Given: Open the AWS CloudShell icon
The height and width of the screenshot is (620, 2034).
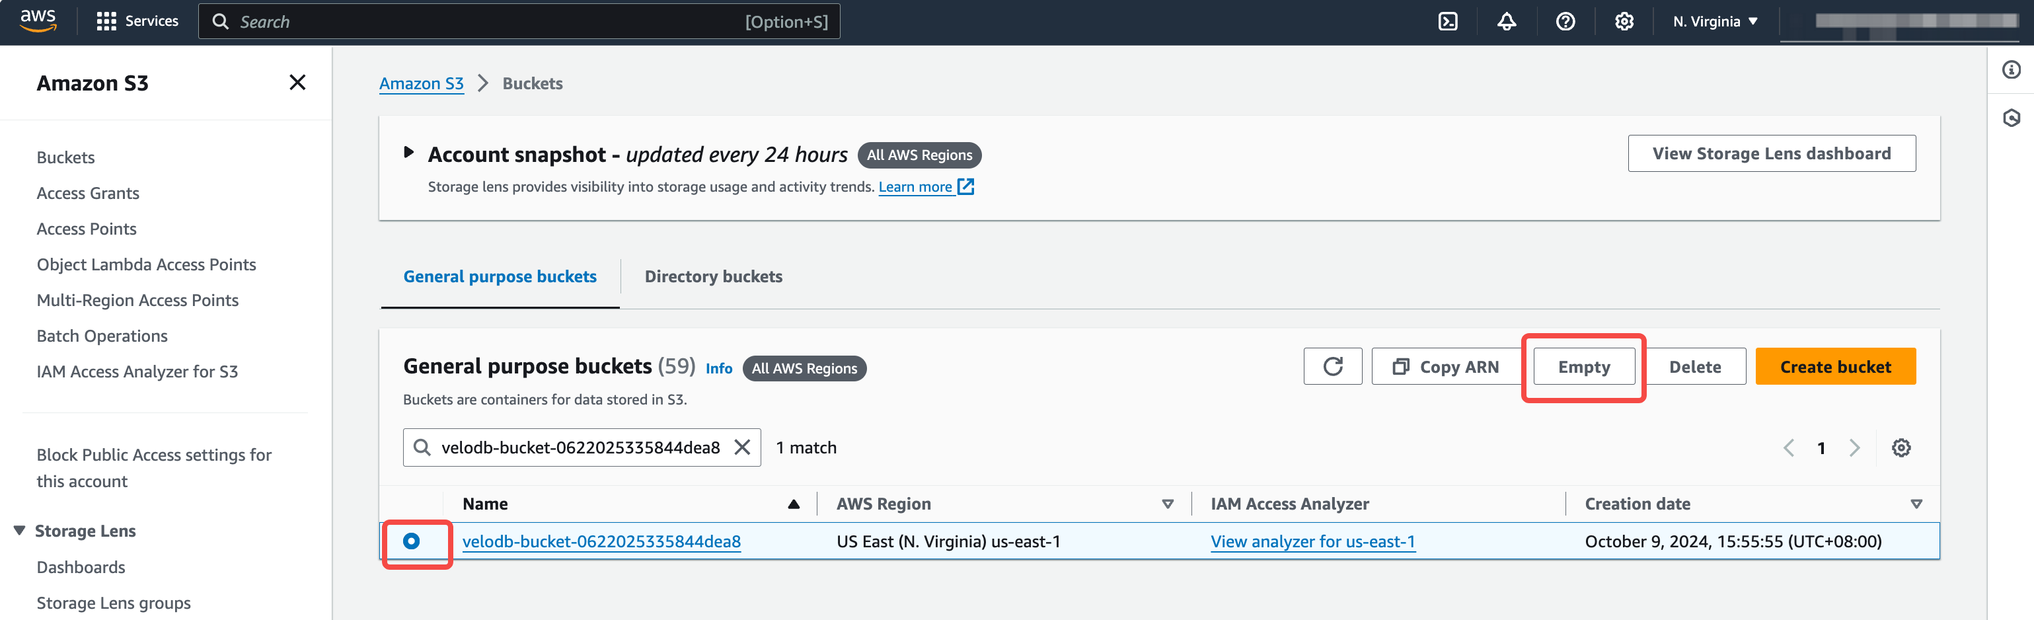Looking at the screenshot, I should [1447, 21].
